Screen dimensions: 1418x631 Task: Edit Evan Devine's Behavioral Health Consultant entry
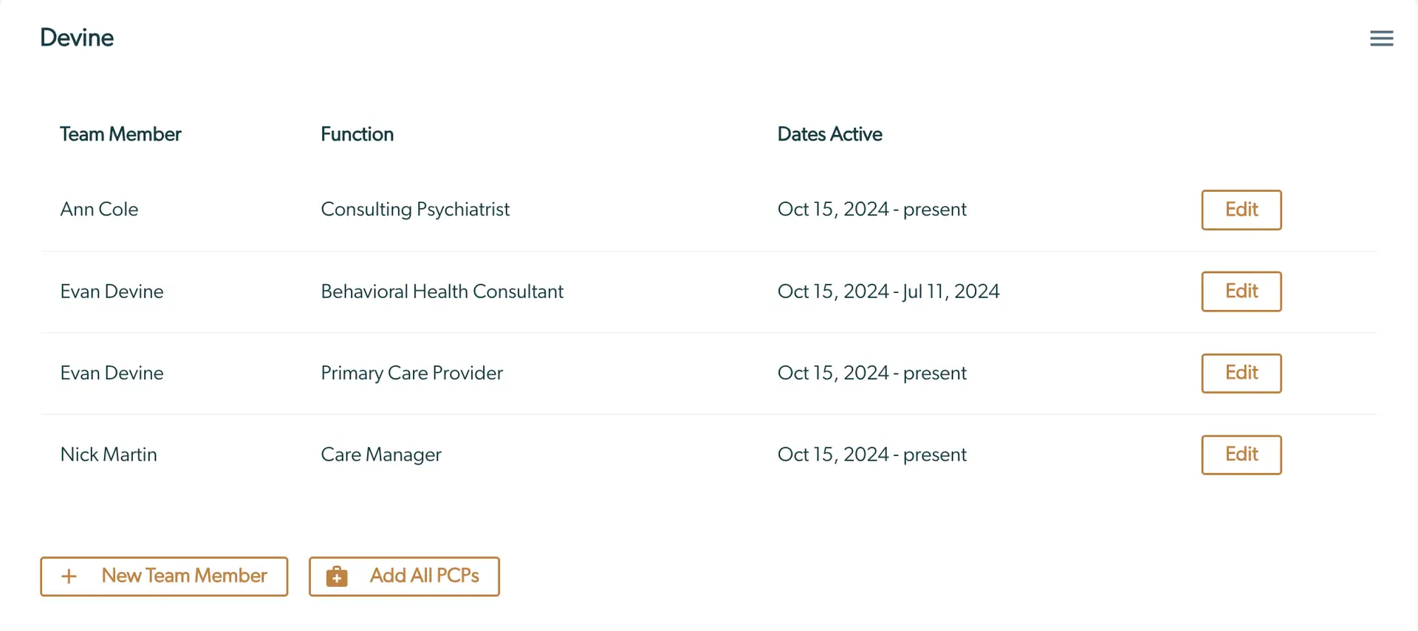pos(1241,292)
